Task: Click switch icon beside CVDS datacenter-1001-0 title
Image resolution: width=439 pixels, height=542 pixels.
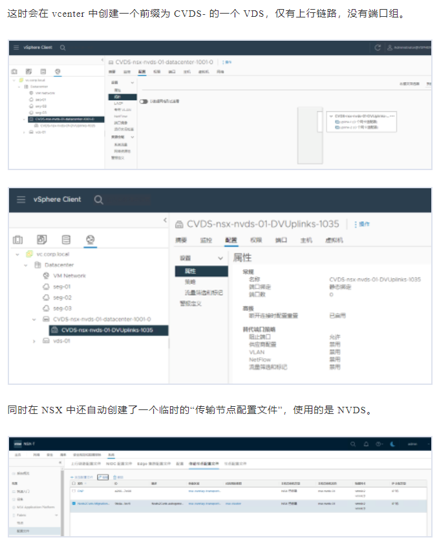Action: 111,62
